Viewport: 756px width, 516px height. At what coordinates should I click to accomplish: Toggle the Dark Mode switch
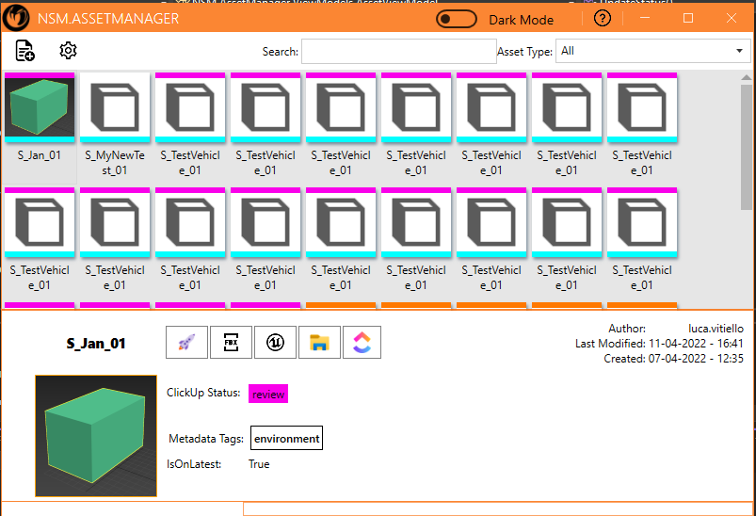pyautogui.click(x=458, y=19)
